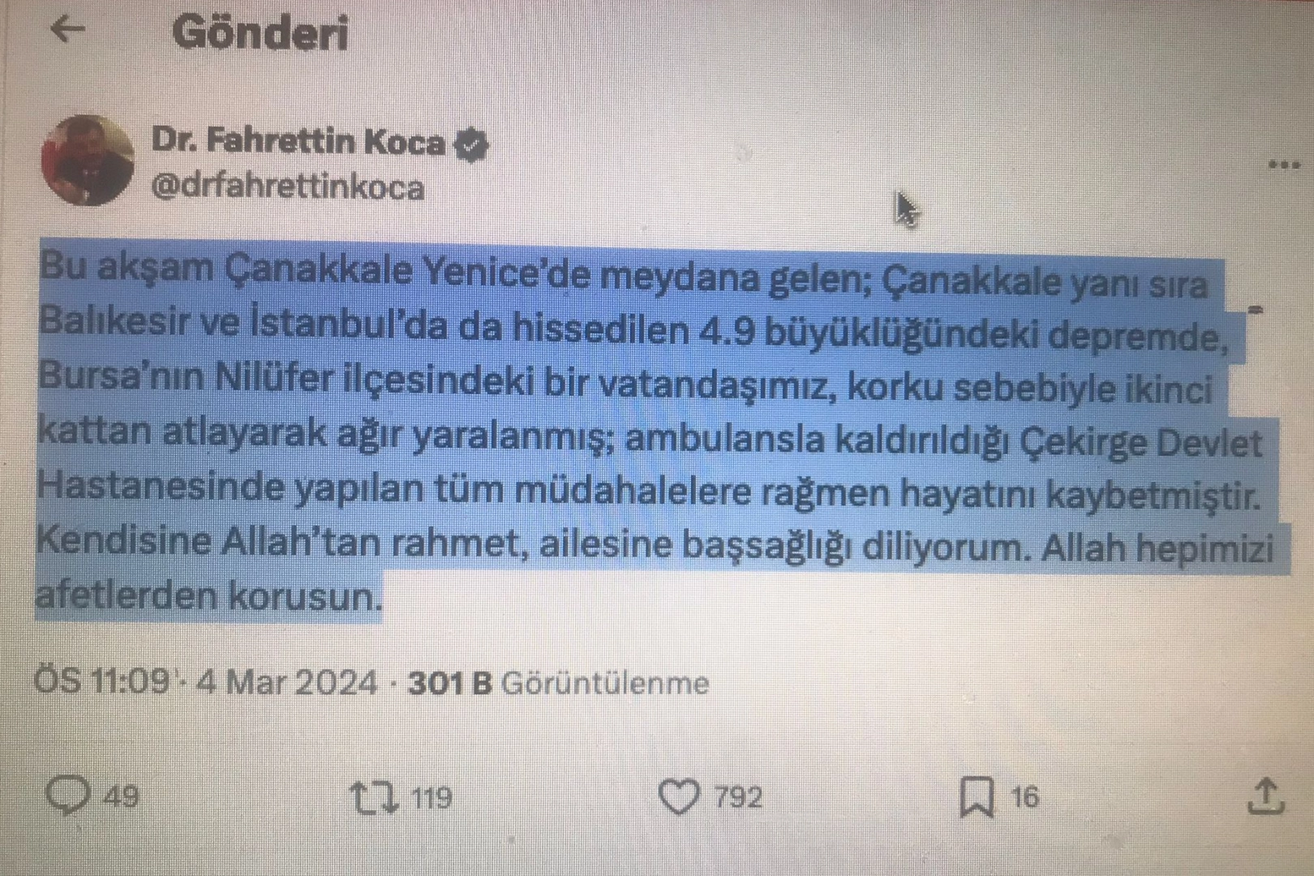
Task: Click the repost count 119
Action: [x=432, y=798]
